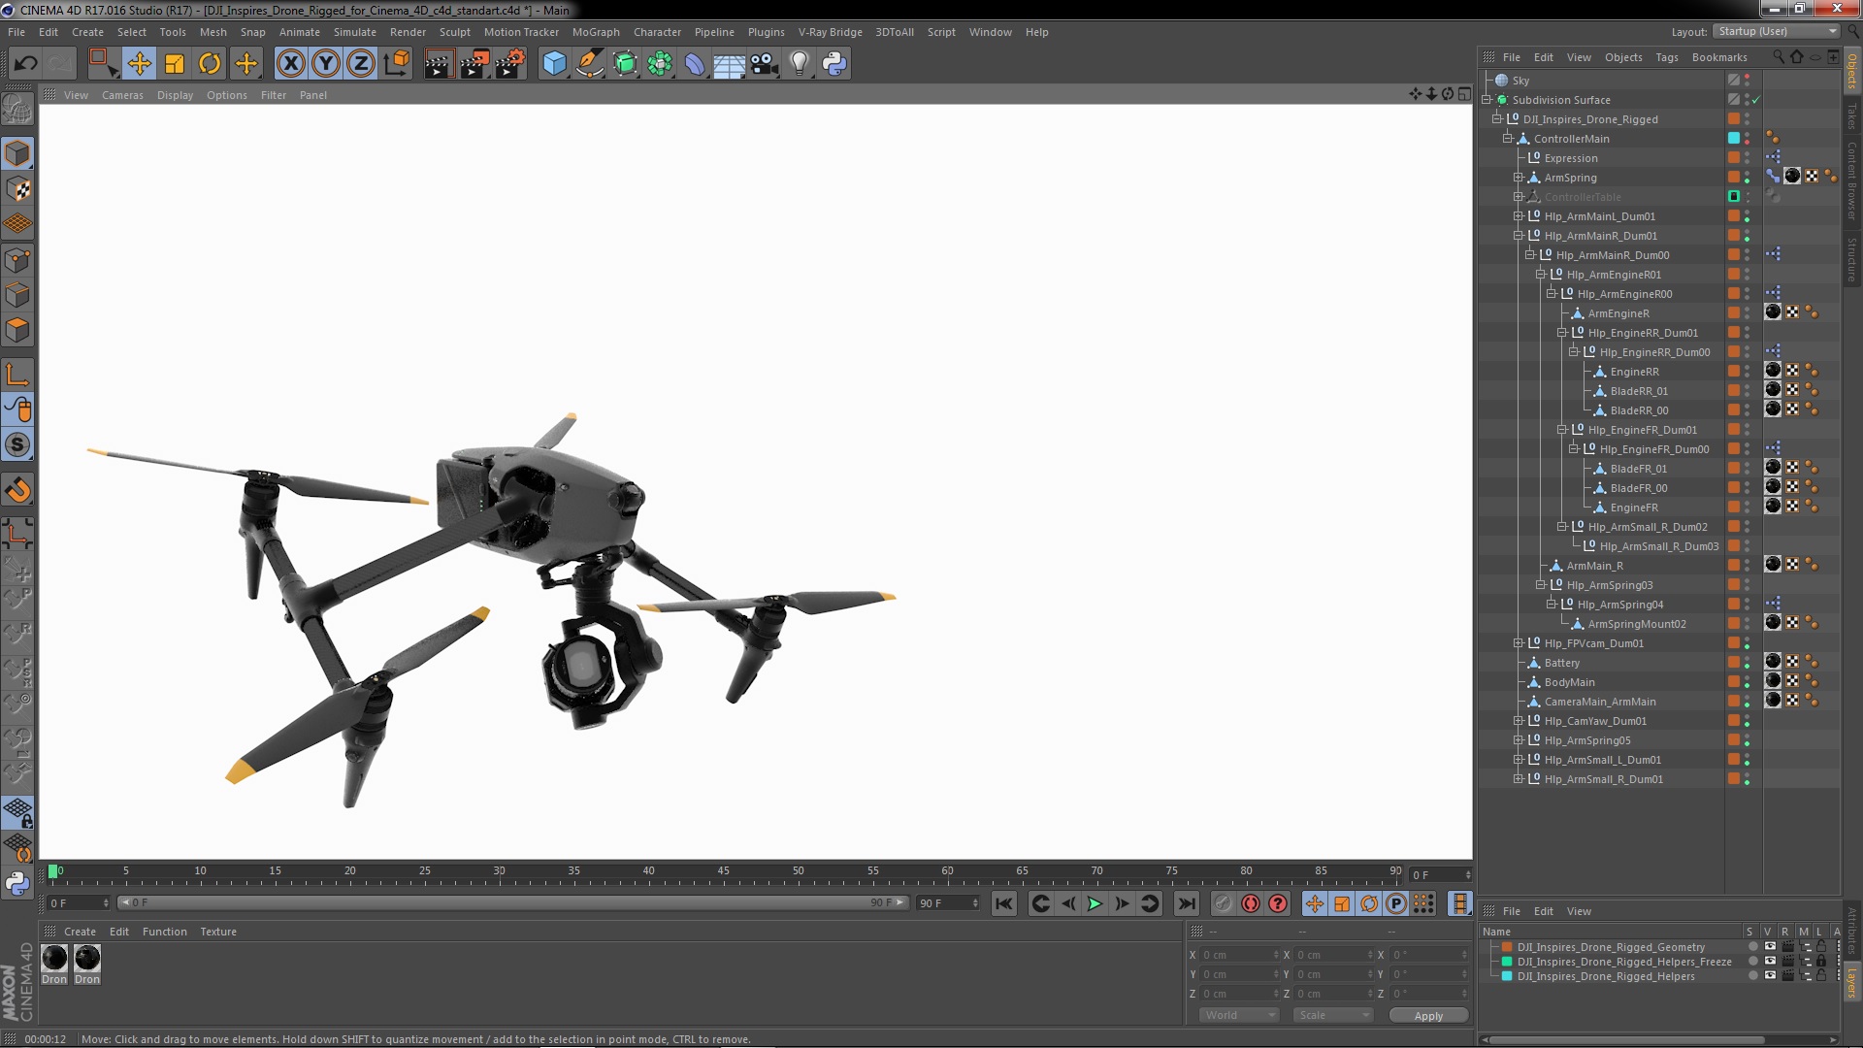Select the Live Selection tool

pyautogui.click(x=103, y=64)
